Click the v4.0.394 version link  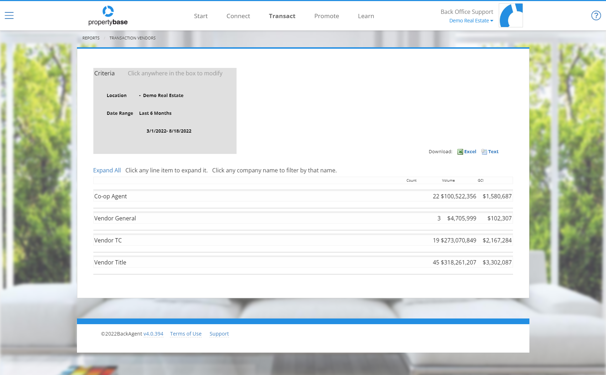click(x=153, y=333)
